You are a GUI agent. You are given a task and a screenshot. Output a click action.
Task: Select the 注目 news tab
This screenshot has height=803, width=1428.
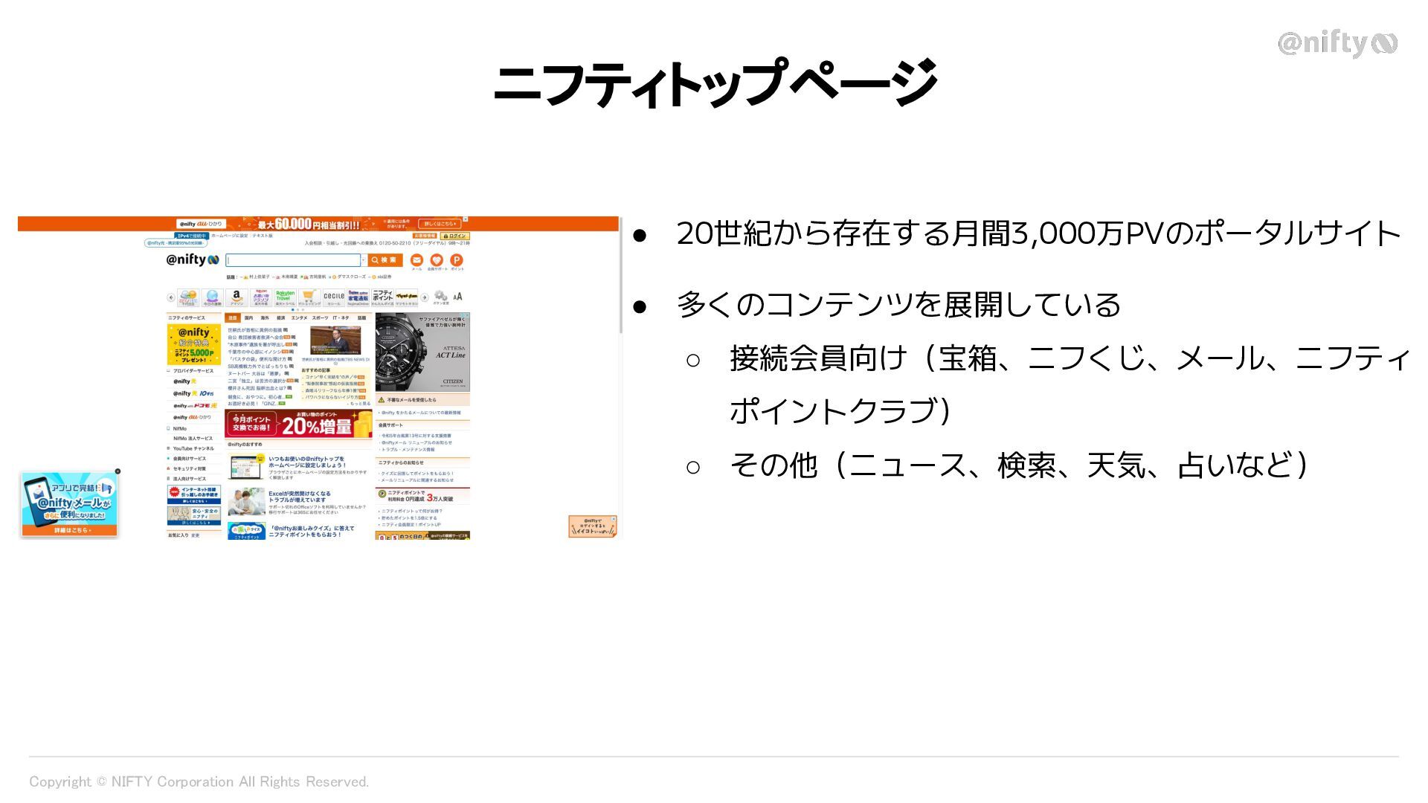point(233,317)
